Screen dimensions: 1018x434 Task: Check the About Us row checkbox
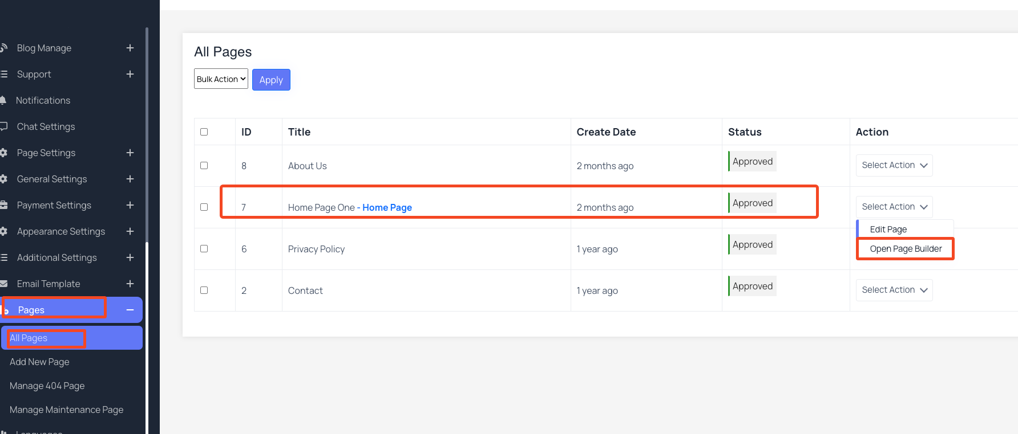click(x=204, y=165)
